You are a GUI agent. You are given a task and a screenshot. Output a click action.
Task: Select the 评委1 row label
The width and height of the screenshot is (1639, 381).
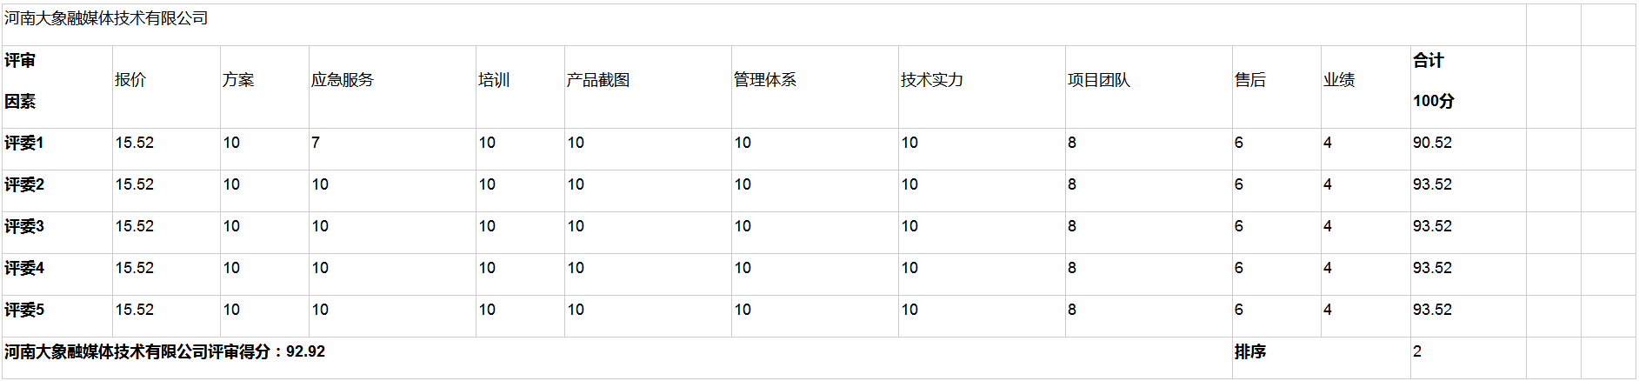click(24, 144)
